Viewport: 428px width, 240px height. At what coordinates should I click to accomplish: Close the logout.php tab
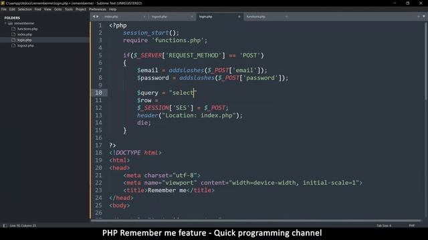point(192,17)
